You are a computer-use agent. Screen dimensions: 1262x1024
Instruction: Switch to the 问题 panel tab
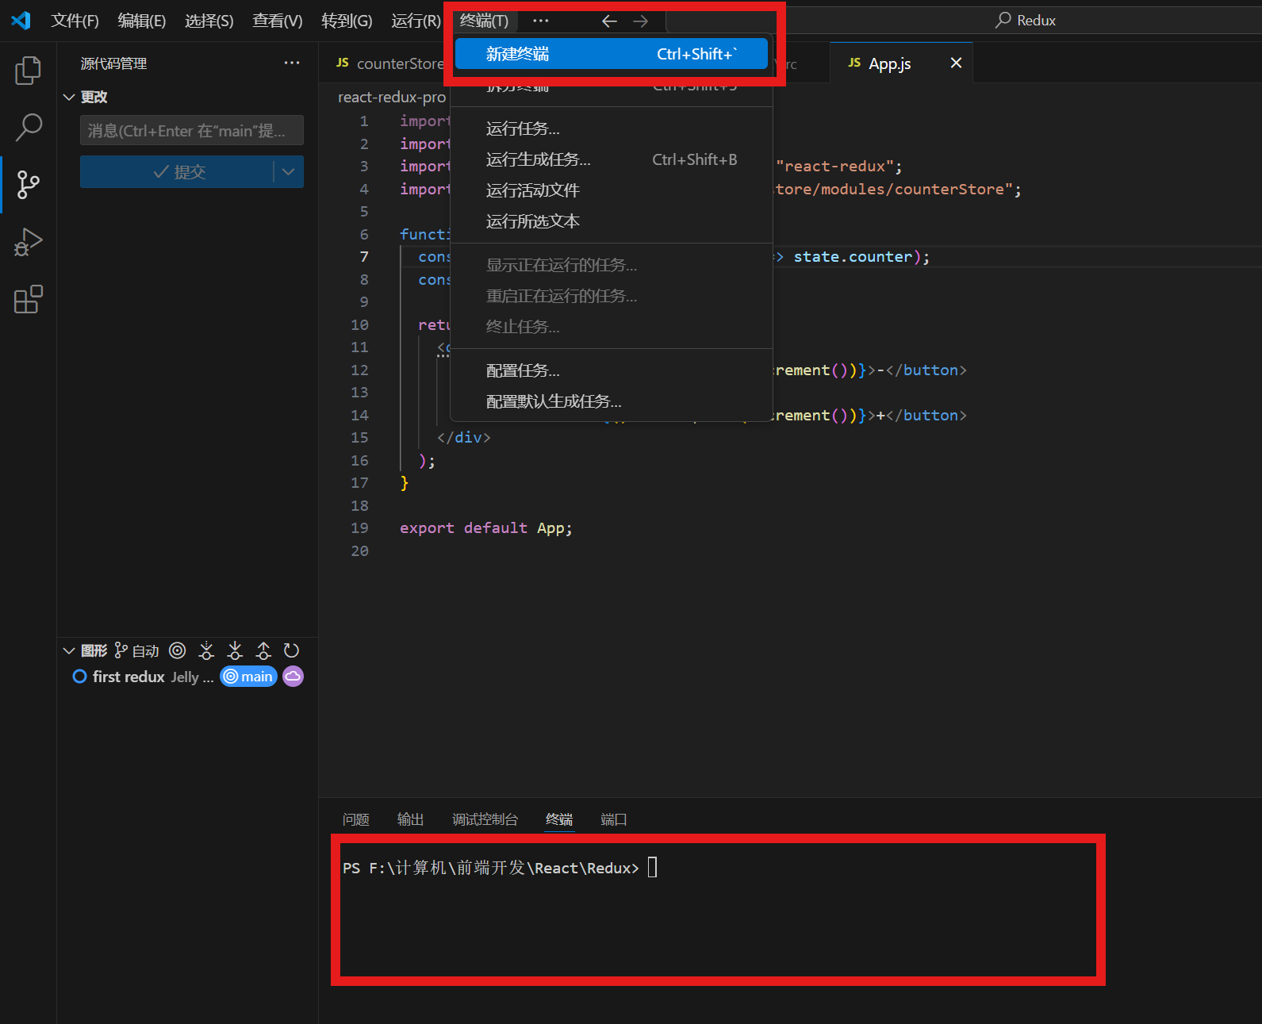(356, 819)
